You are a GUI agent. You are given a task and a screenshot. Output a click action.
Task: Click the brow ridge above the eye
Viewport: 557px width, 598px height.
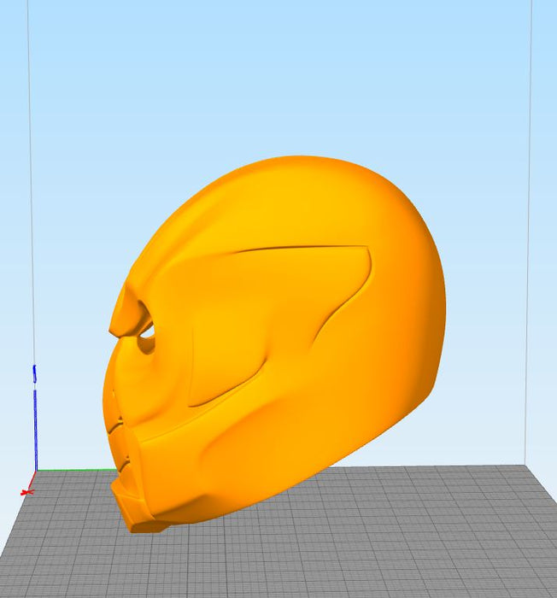(x=128, y=308)
